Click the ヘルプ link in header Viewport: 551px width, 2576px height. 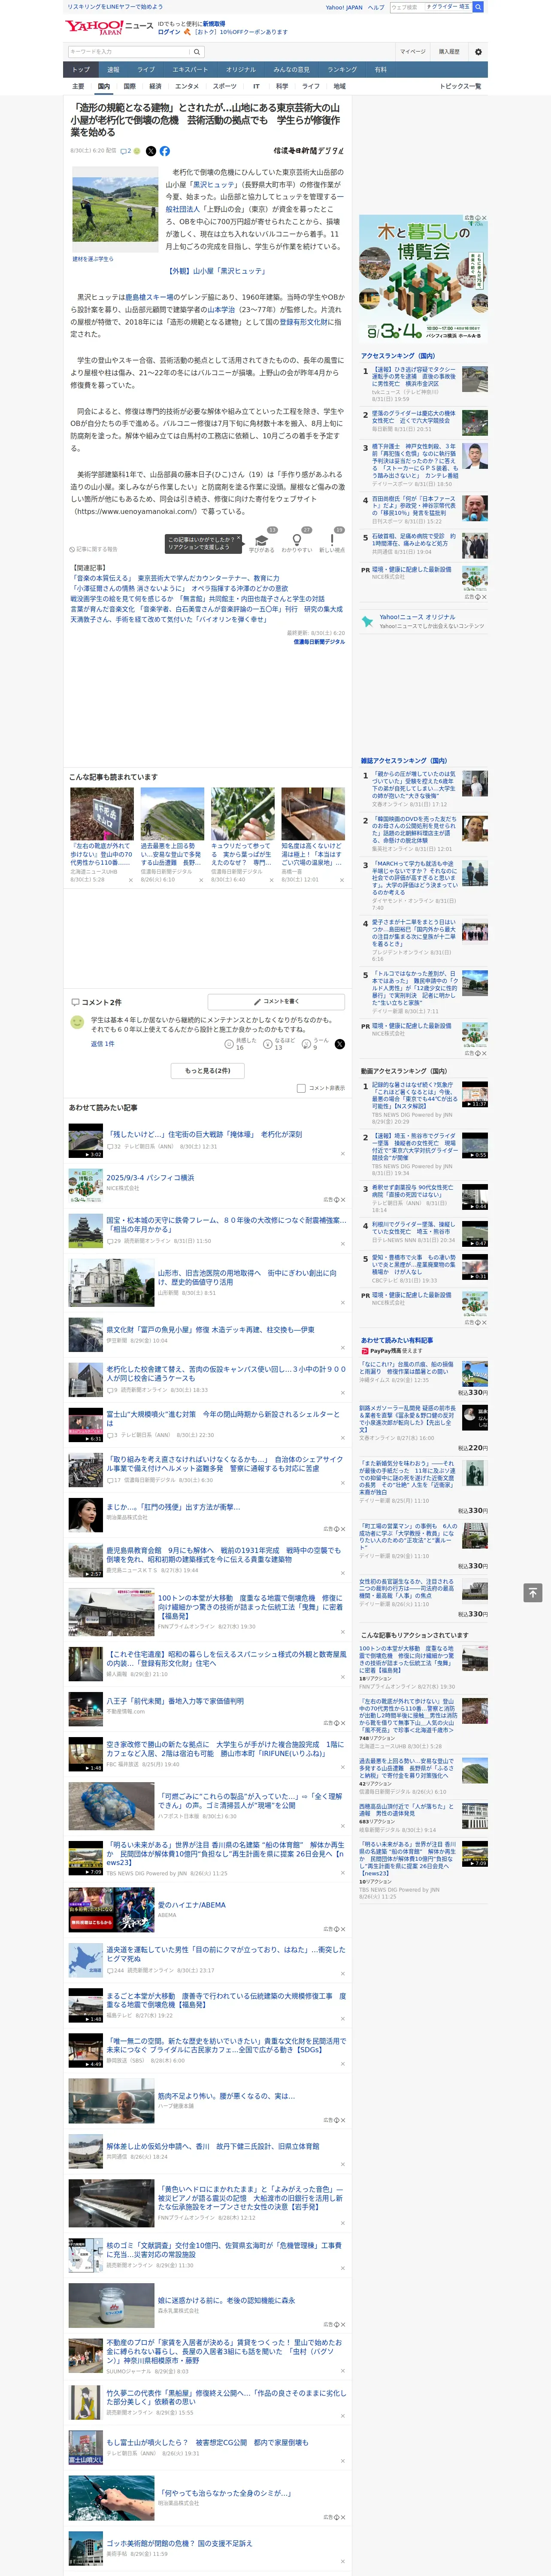point(375,7)
